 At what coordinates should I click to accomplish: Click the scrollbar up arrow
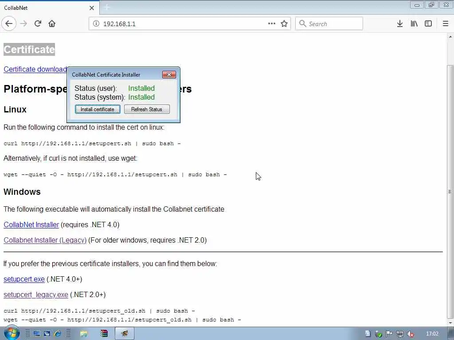point(450,37)
